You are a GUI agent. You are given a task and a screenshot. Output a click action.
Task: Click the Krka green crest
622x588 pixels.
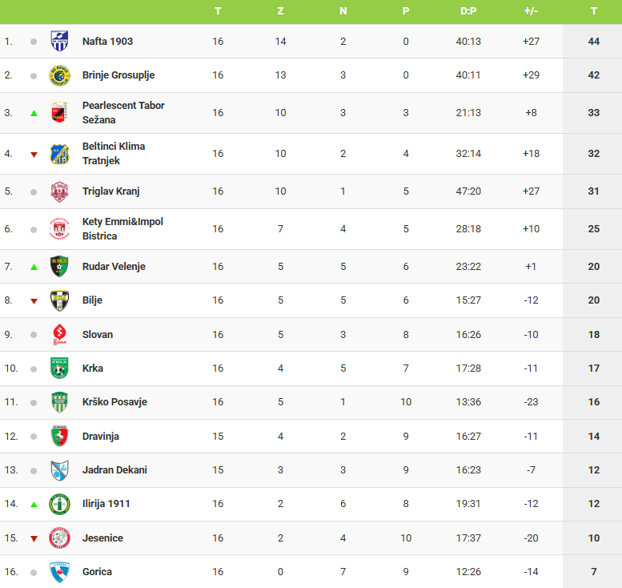59,369
